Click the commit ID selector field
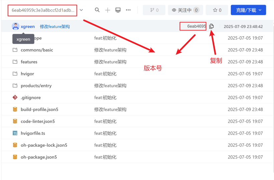This screenshot has width=274, height=180. point(43,10)
